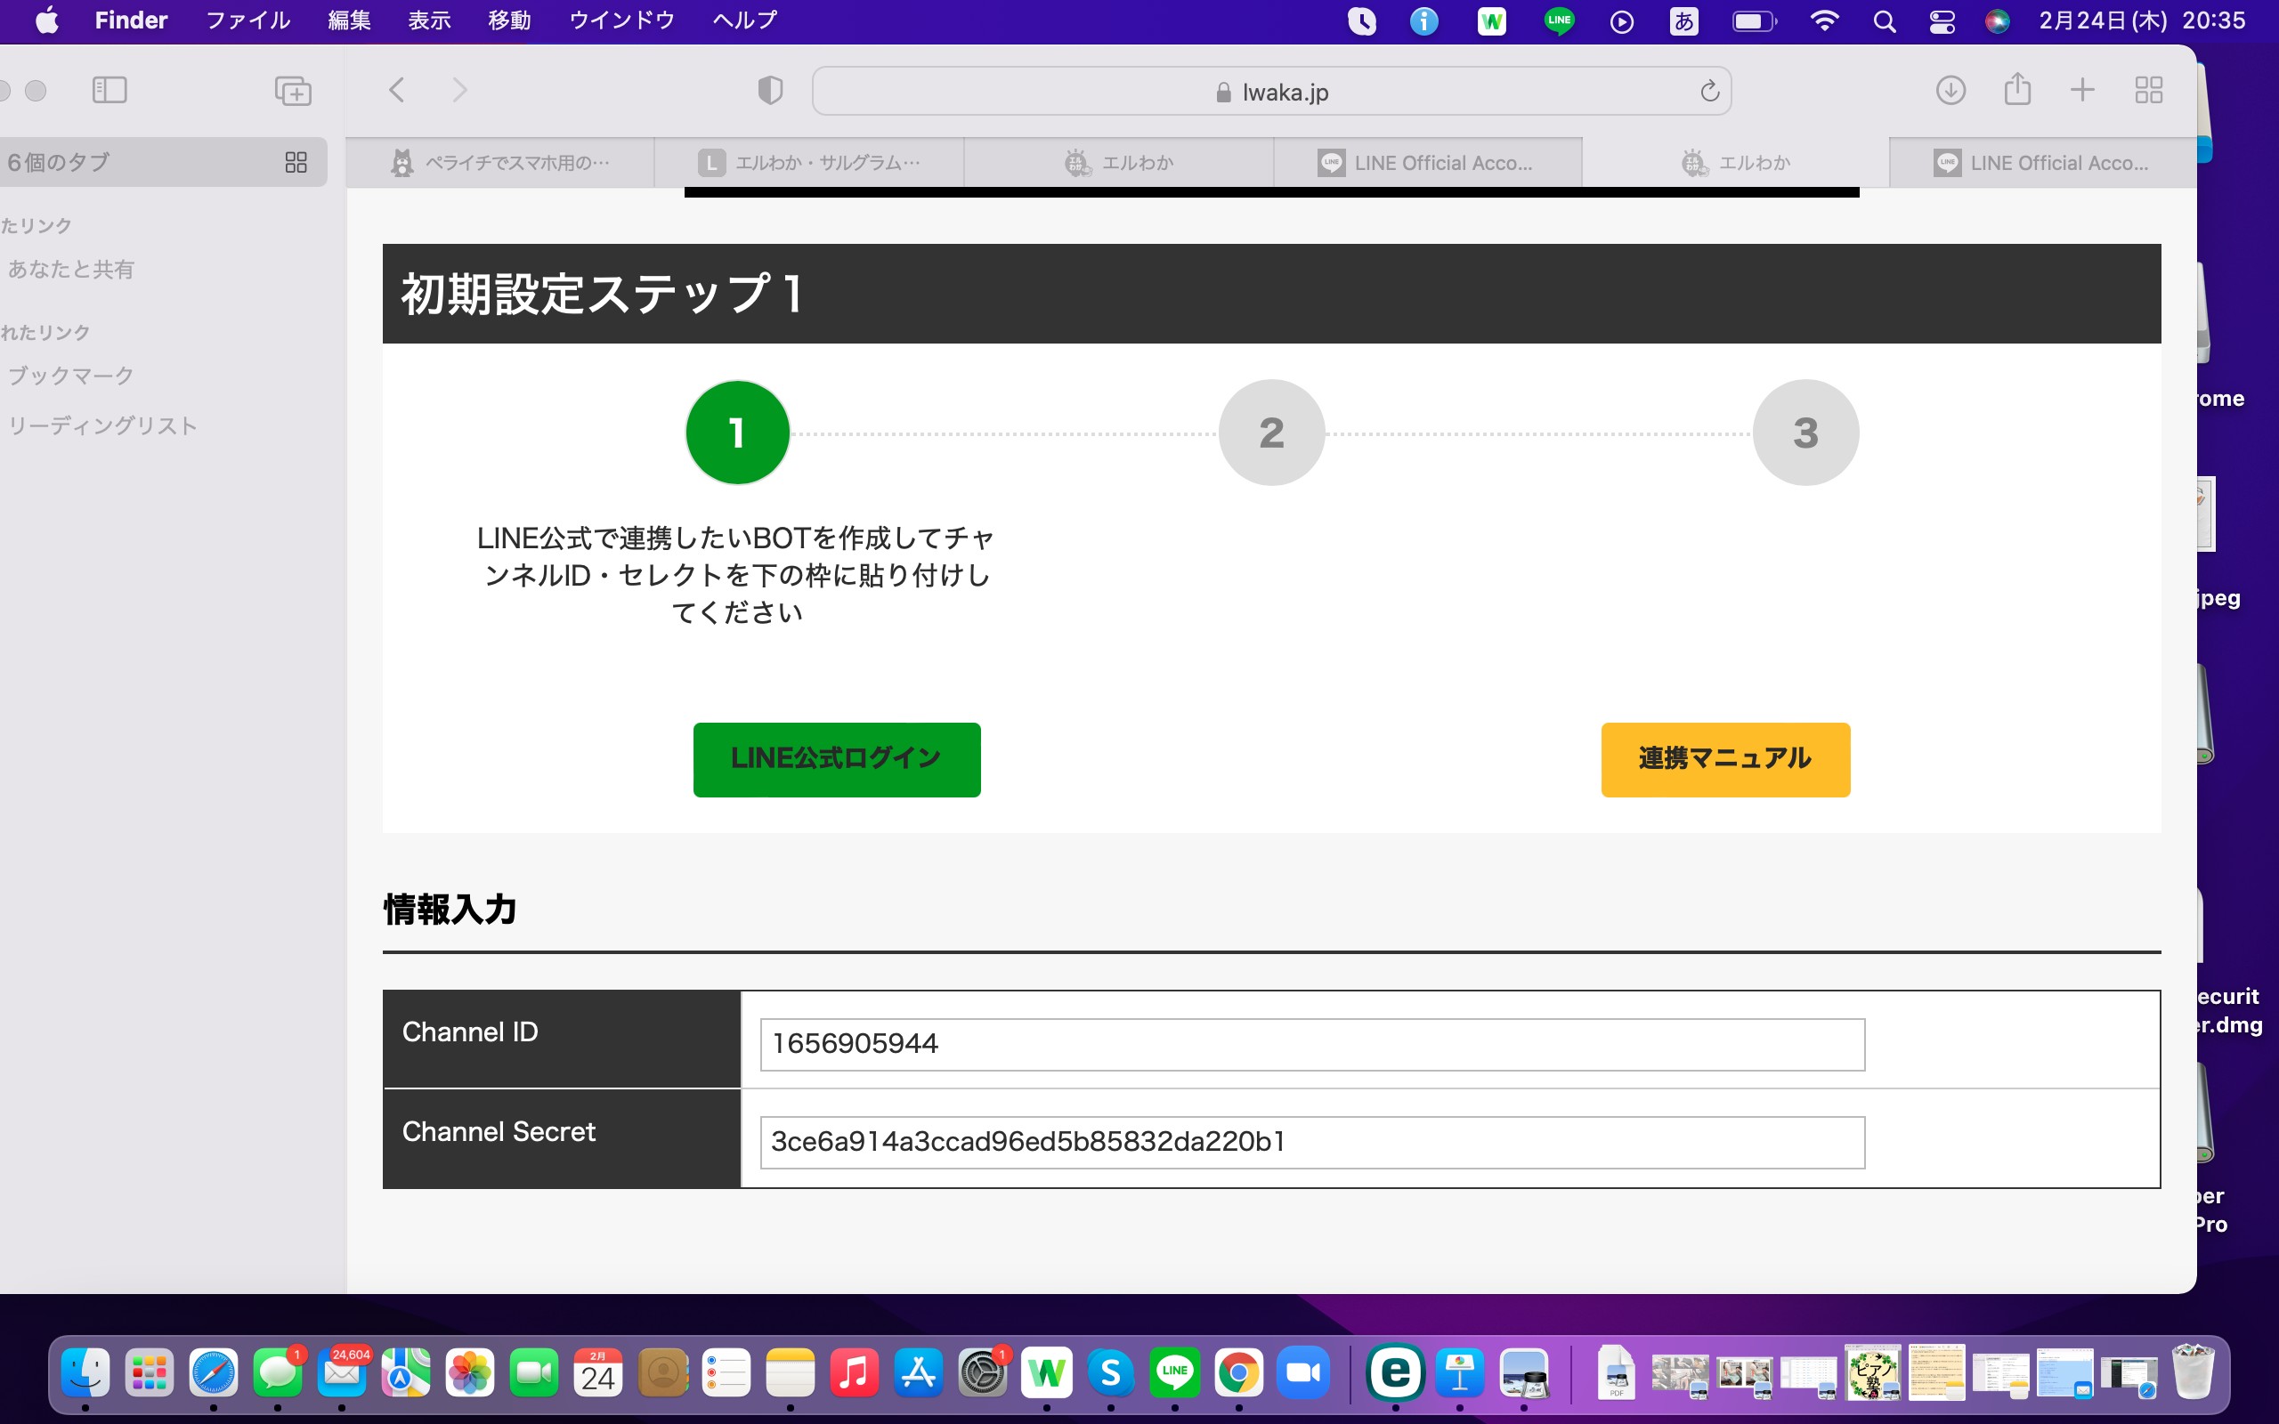This screenshot has width=2279, height=1424.
Task: Click the grey step 3 circle
Action: 1805,433
